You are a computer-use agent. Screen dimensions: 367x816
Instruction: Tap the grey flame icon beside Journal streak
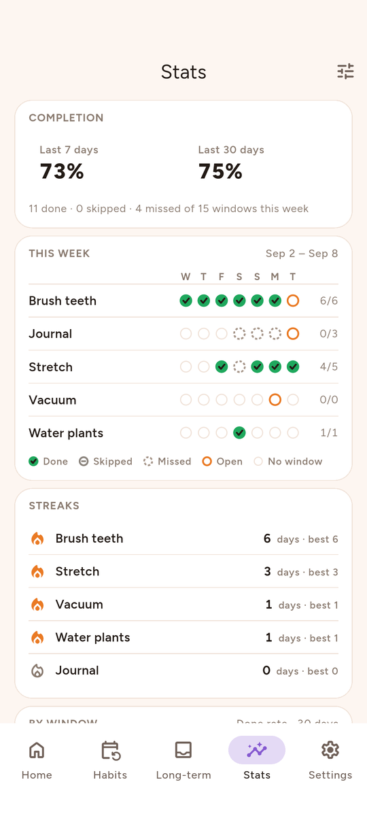pos(37,670)
